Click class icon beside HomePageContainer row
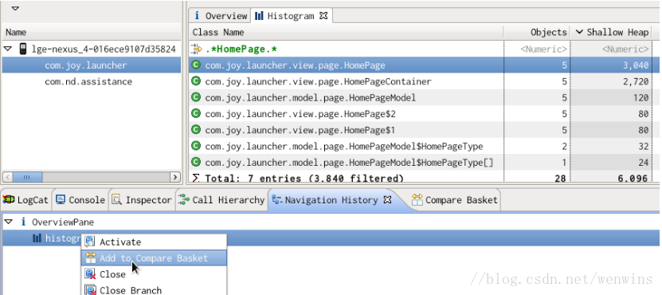This screenshot has height=295, width=662. [x=196, y=81]
